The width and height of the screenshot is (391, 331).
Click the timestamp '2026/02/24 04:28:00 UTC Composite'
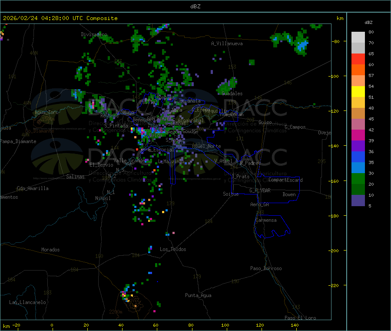coord(60,18)
